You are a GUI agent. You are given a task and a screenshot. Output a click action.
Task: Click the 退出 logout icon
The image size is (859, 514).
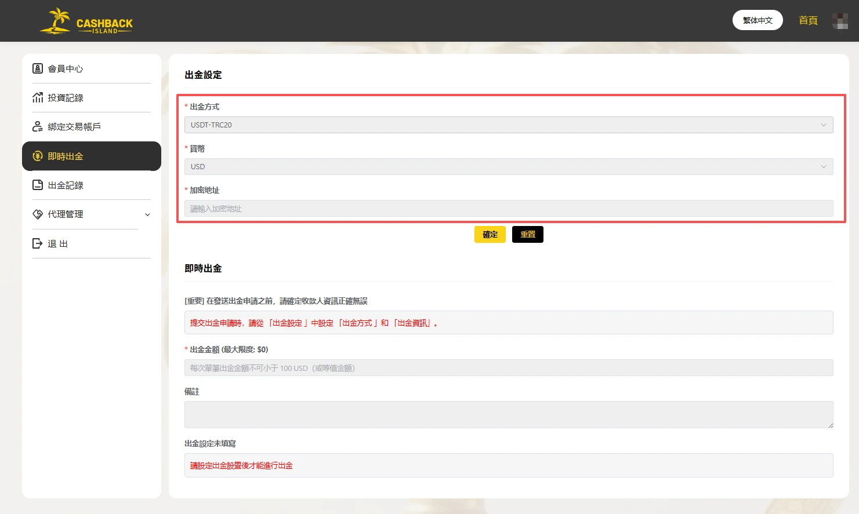coord(38,243)
